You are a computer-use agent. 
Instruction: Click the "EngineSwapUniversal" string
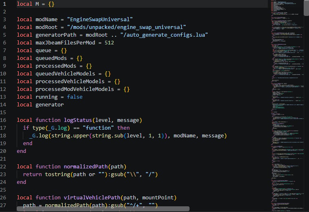pyautogui.click(x=100, y=20)
